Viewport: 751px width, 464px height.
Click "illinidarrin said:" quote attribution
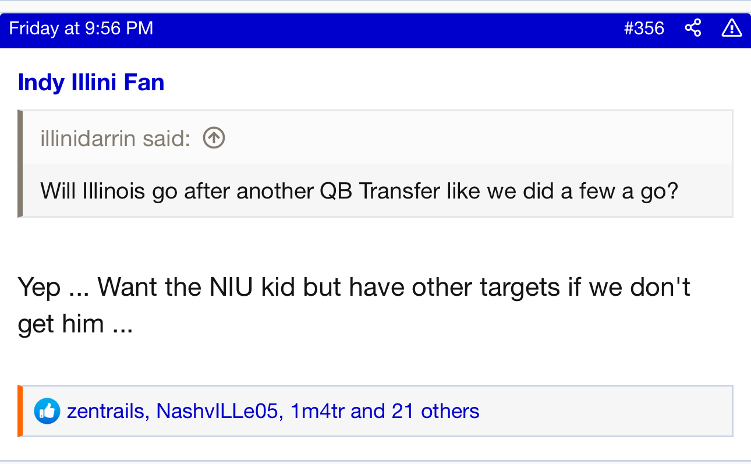click(x=115, y=139)
